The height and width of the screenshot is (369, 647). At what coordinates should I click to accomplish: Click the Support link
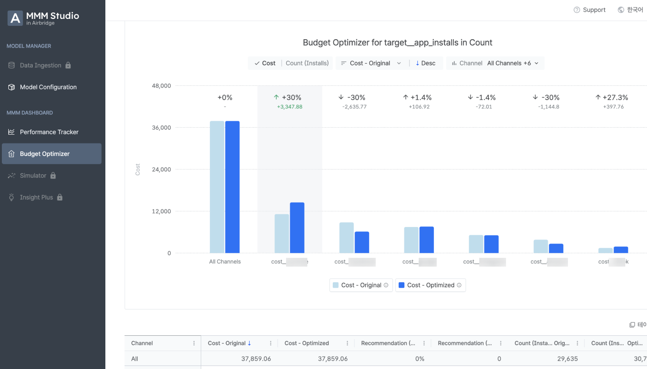click(589, 10)
